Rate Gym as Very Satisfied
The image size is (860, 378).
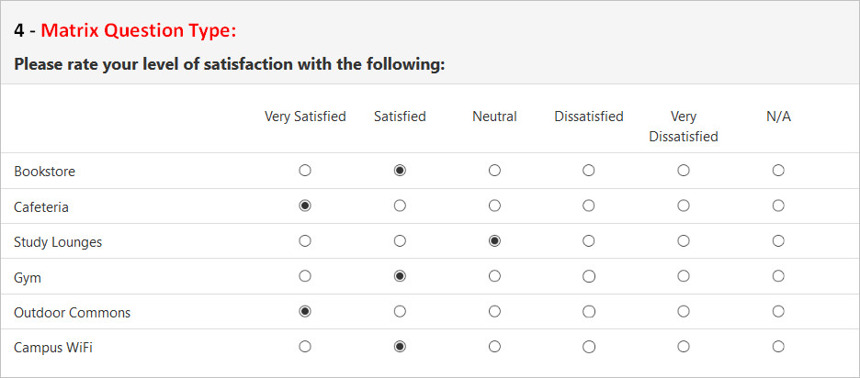click(x=305, y=276)
